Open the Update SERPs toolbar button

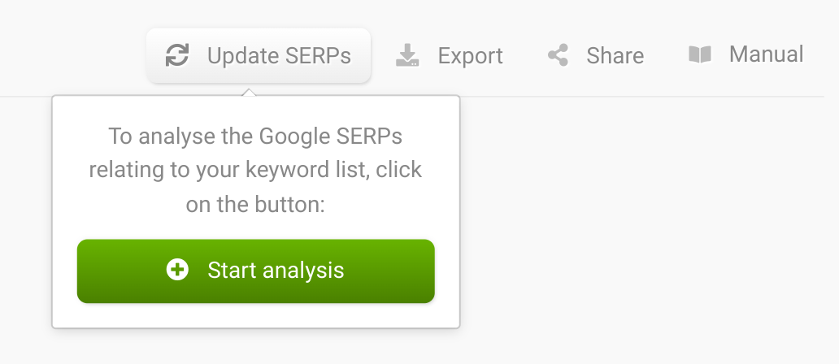pos(259,55)
